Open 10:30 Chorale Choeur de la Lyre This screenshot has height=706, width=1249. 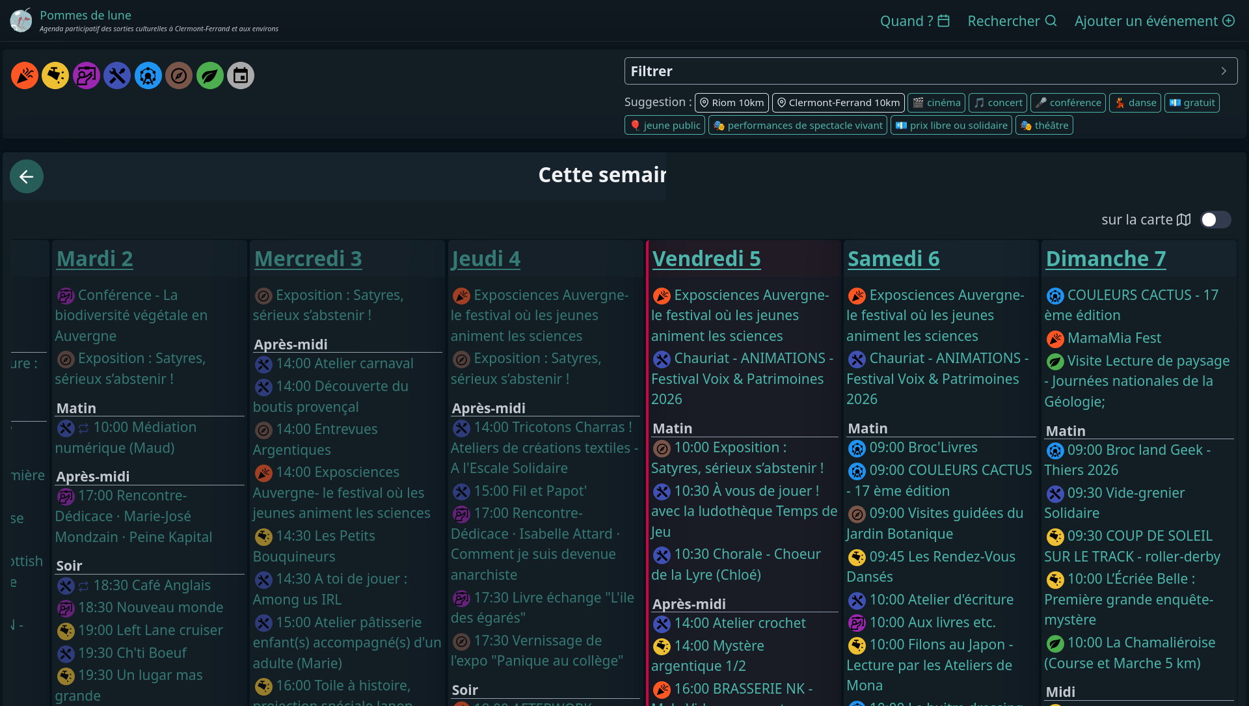click(x=736, y=565)
